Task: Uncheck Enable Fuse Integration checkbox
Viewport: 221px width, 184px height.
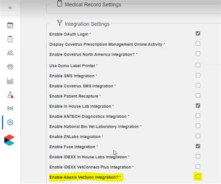Action: [x=198, y=146]
